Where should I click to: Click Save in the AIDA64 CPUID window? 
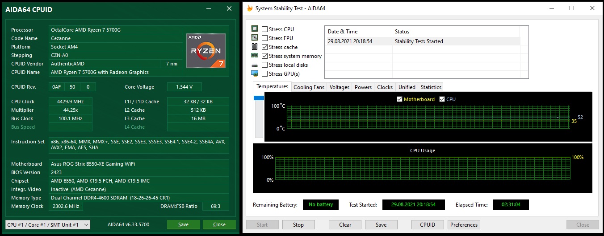183,224
